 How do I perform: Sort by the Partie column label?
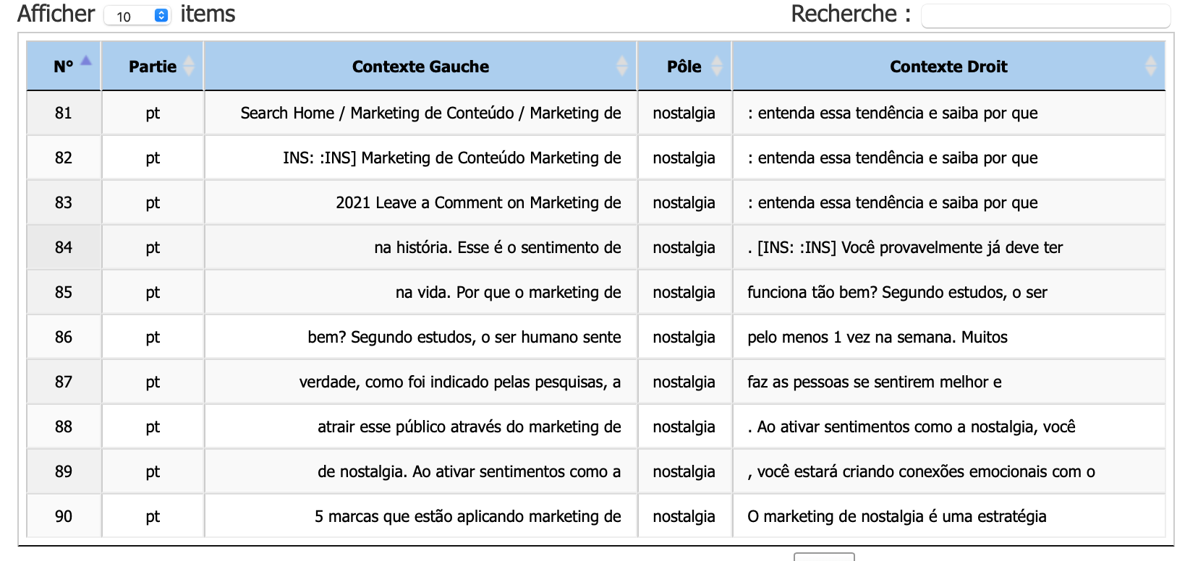(152, 67)
